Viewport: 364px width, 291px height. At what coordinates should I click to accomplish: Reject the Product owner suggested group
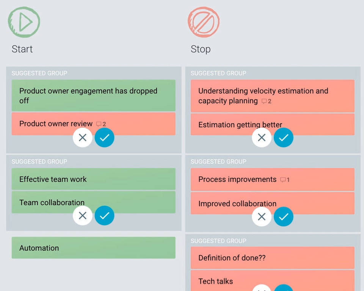coord(83,138)
